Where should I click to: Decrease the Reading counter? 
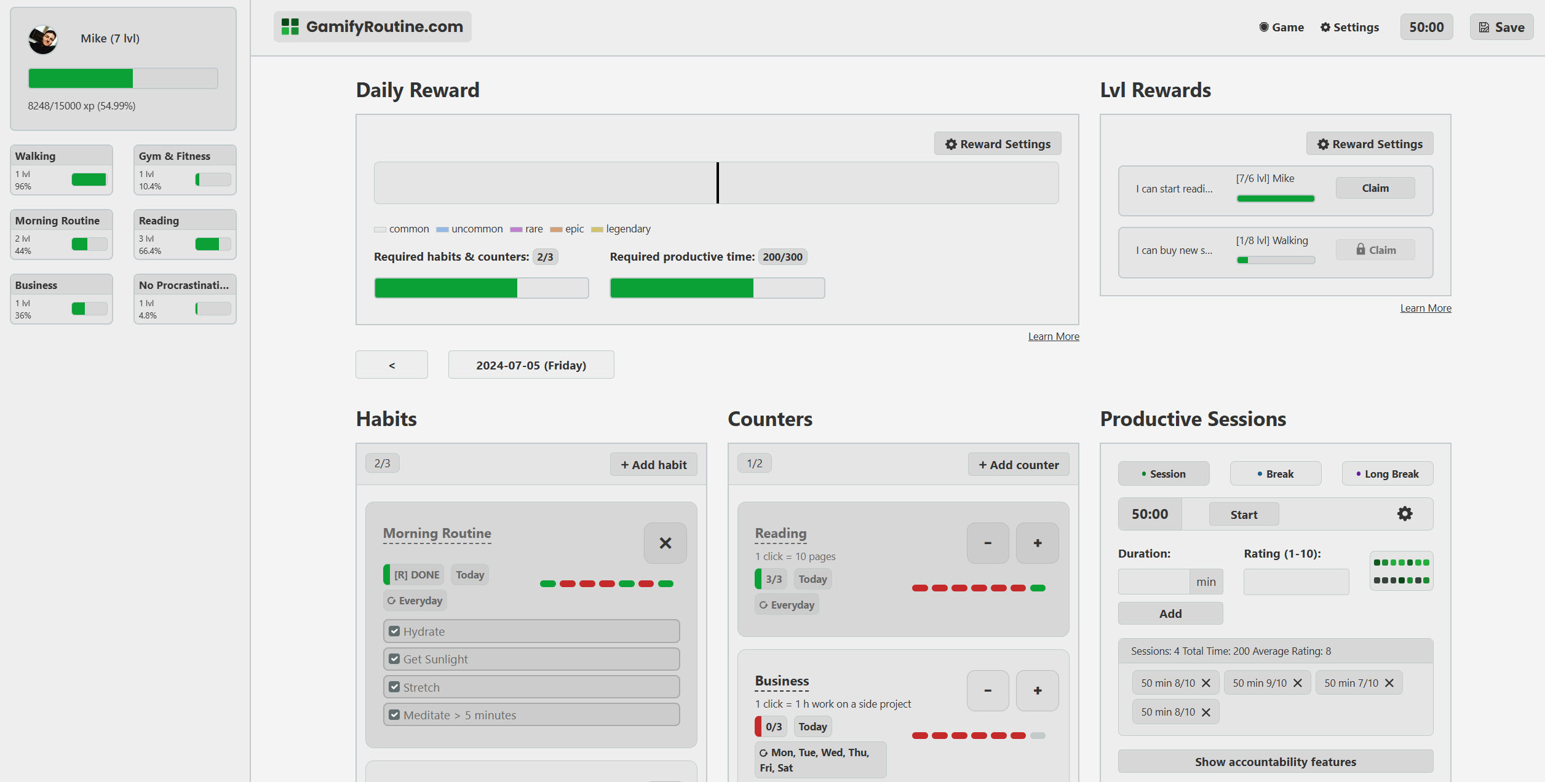tap(988, 543)
